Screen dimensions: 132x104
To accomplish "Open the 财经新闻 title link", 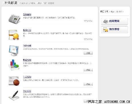I will click(x=27, y=60).
